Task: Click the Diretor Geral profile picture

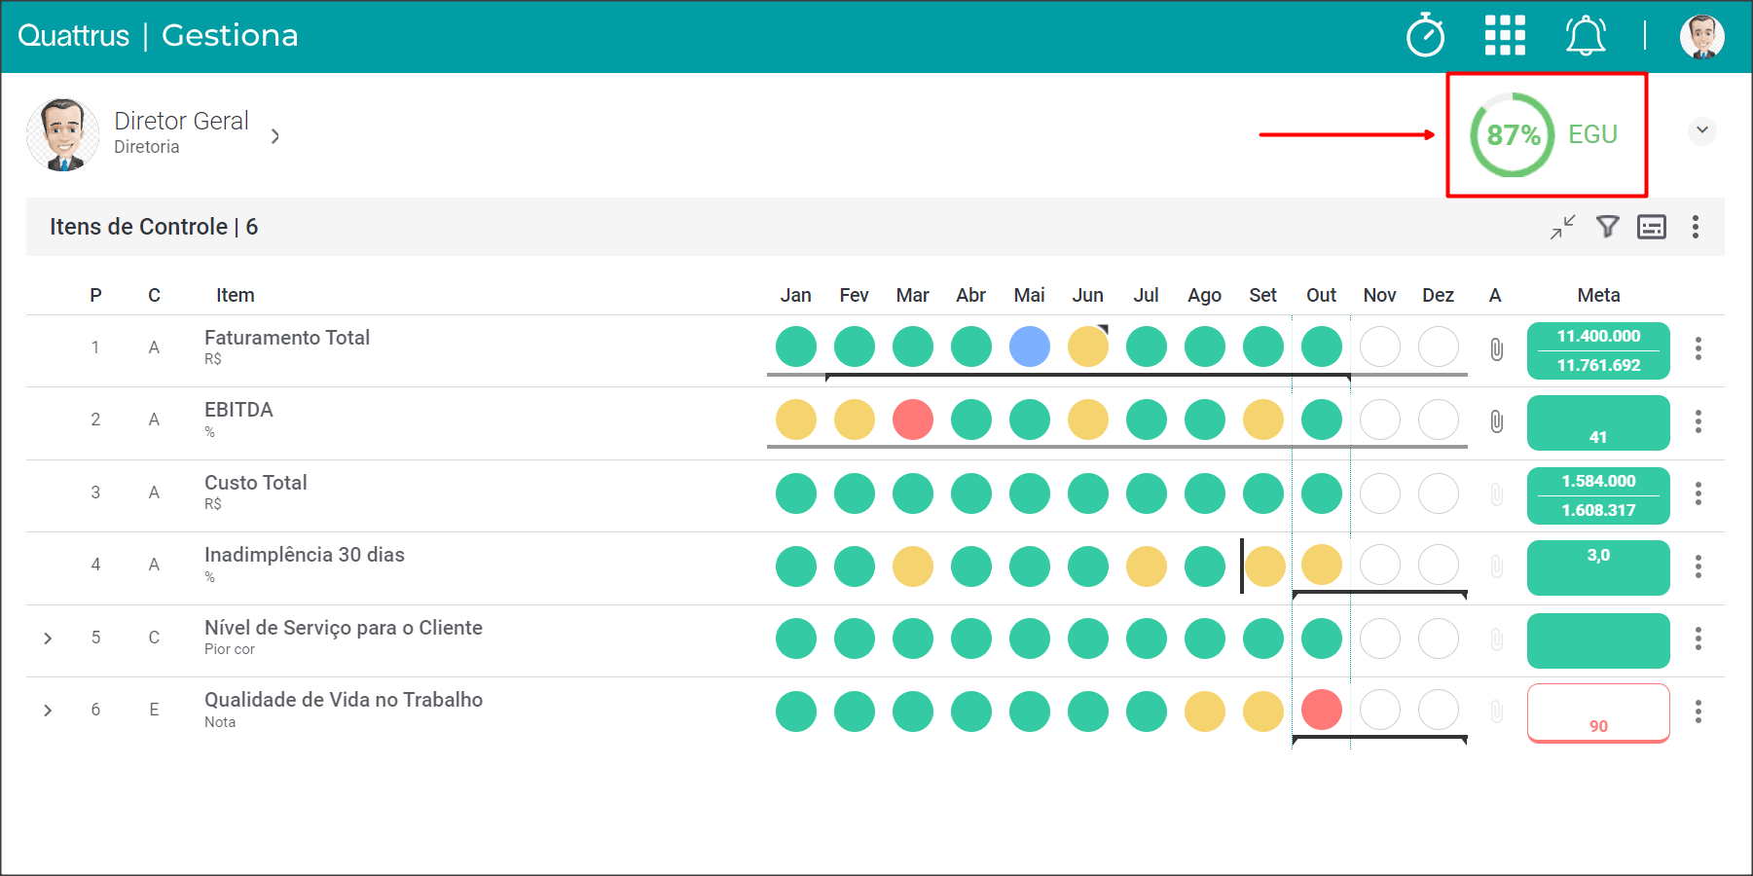Action: click(62, 134)
